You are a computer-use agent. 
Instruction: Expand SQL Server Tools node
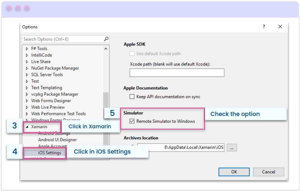click(x=27, y=75)
